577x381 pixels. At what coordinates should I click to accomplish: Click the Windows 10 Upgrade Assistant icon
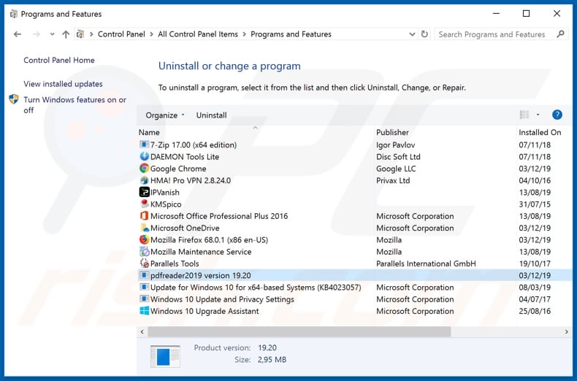coord(145,311)
